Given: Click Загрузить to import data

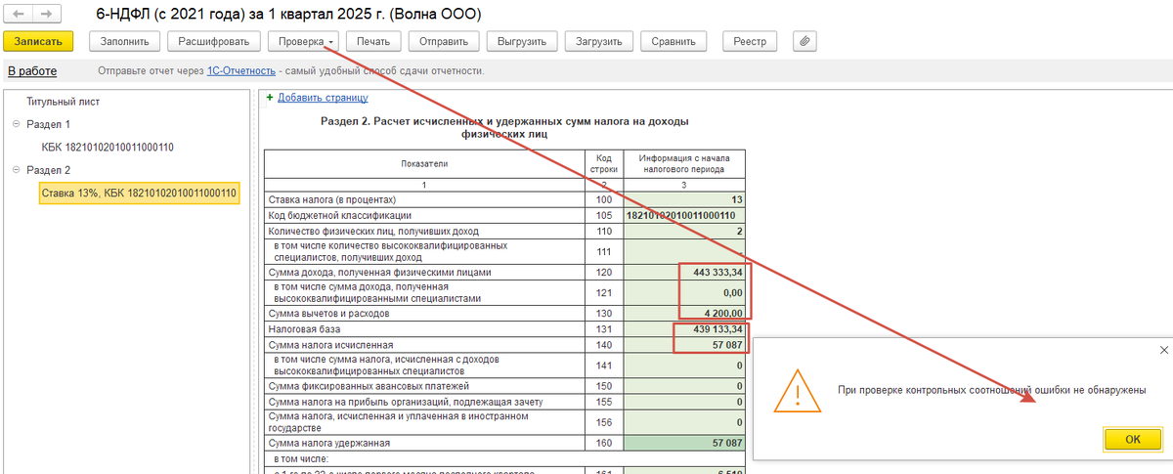Looking at the screenshot, I should [598, 41].
